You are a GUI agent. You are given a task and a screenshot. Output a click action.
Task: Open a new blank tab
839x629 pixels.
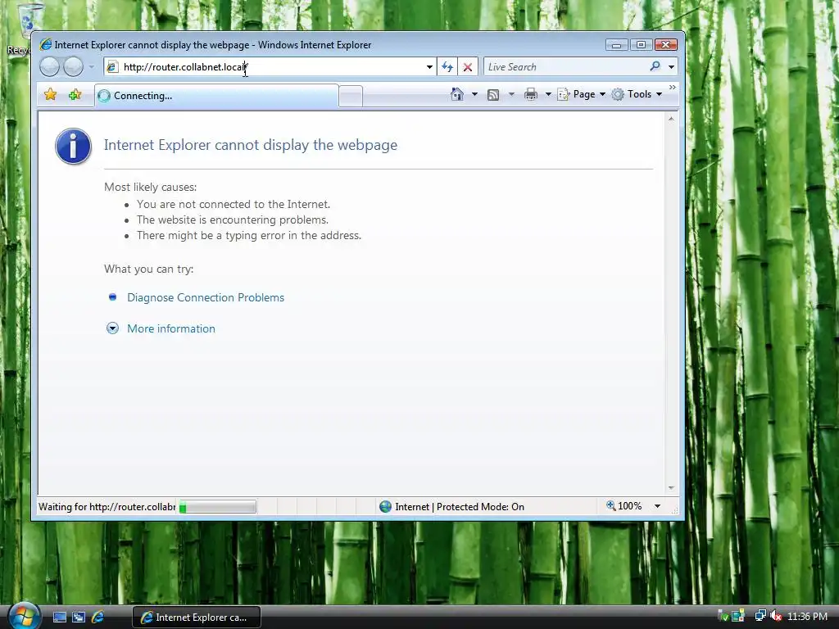point(351,97)
